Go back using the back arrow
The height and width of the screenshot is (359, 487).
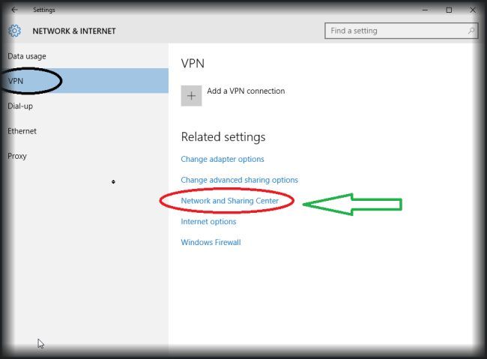click(14, 10)
